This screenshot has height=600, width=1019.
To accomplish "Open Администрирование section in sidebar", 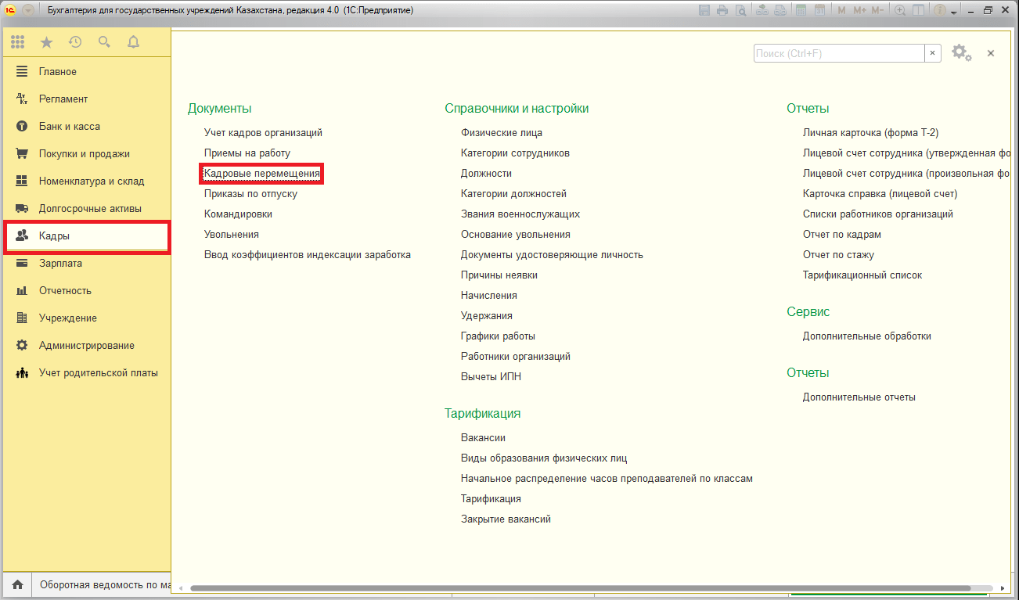I will click(x=86, y=346).
